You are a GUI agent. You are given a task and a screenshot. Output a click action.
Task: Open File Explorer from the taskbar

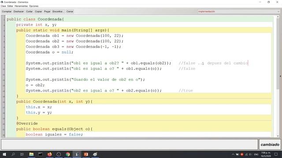tap(31, 154)
